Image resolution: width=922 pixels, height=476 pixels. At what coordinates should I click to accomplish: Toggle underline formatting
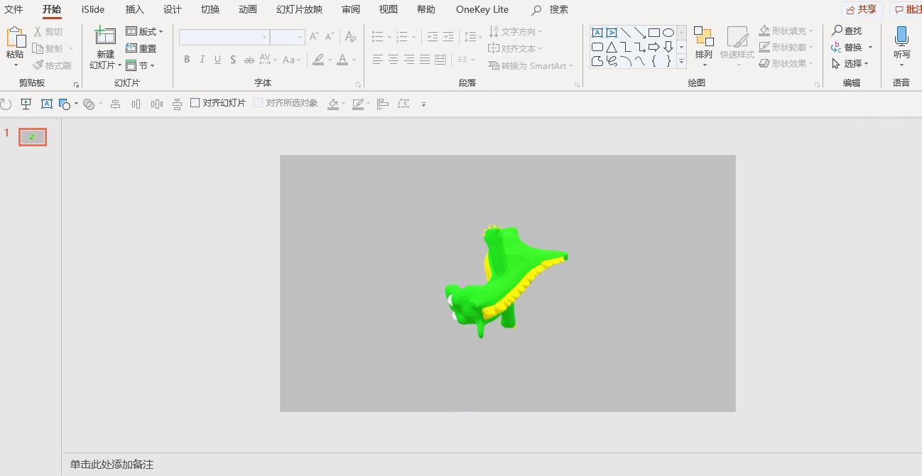click(x=217, y=60)
